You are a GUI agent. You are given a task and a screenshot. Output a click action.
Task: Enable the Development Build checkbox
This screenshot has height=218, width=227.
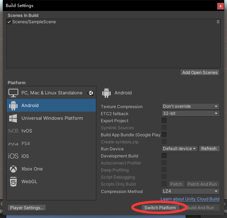[164, 156]
